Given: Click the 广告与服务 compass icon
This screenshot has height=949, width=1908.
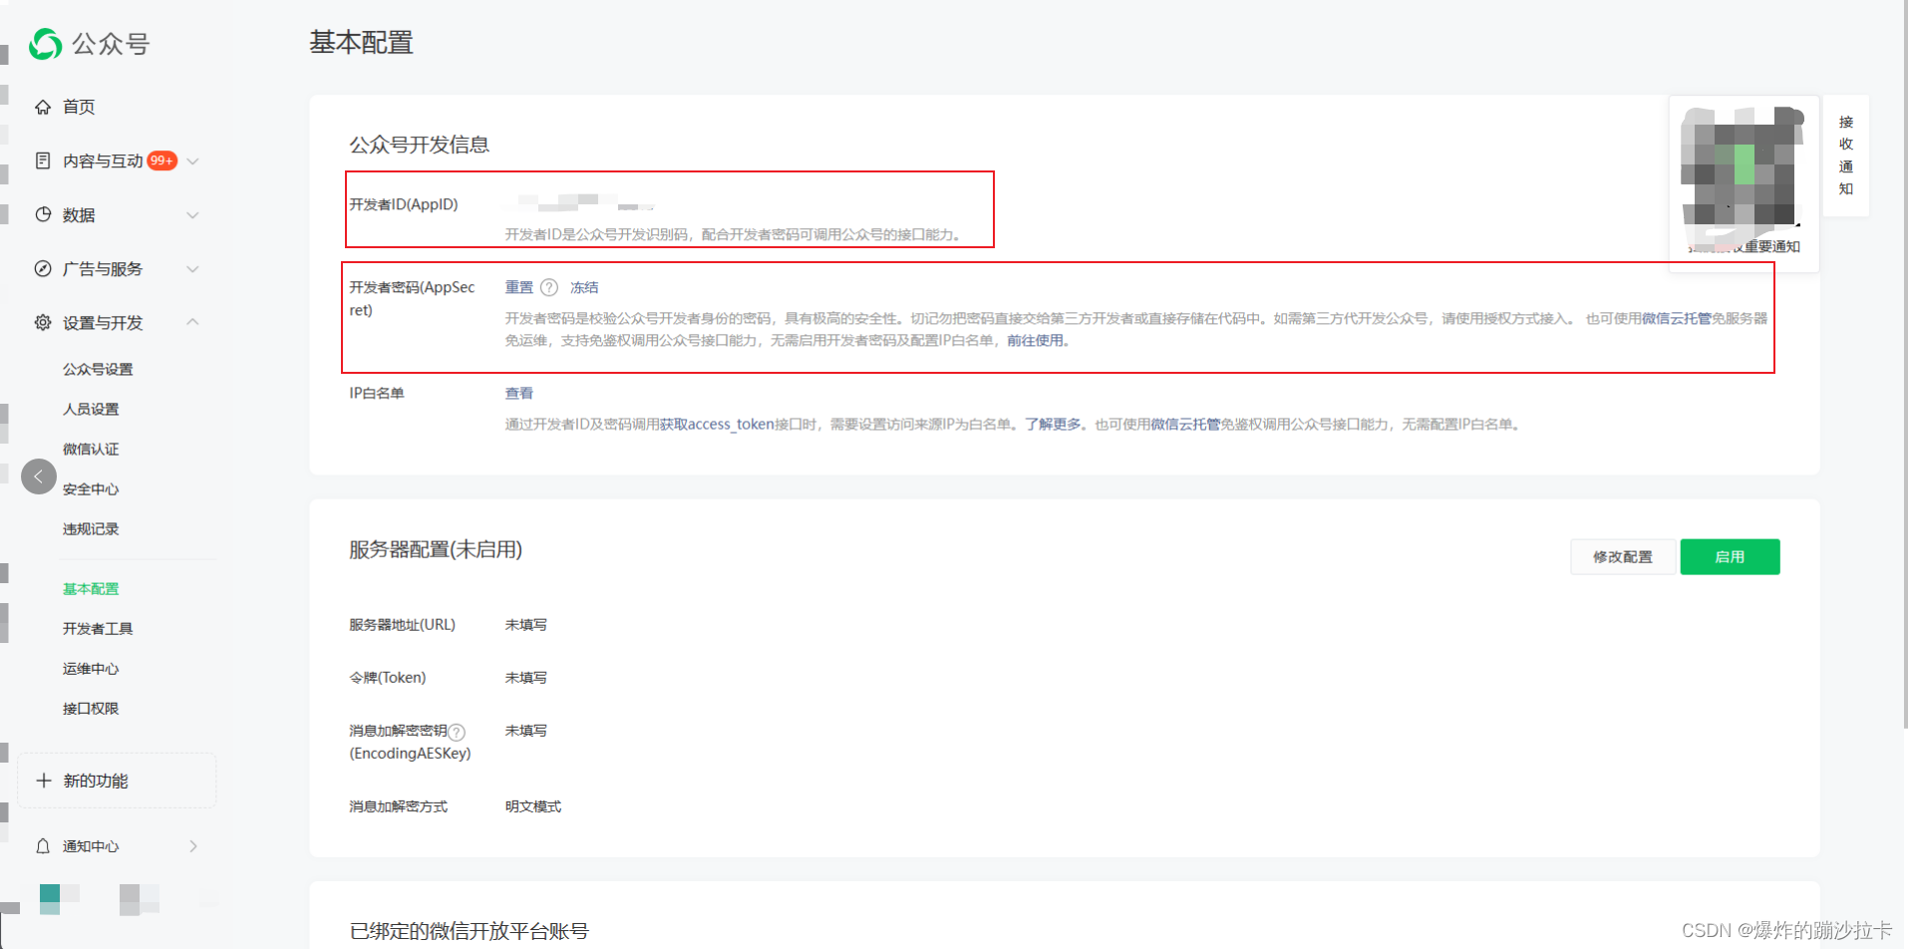Looking at the screenshot, I should coord(43,268).
